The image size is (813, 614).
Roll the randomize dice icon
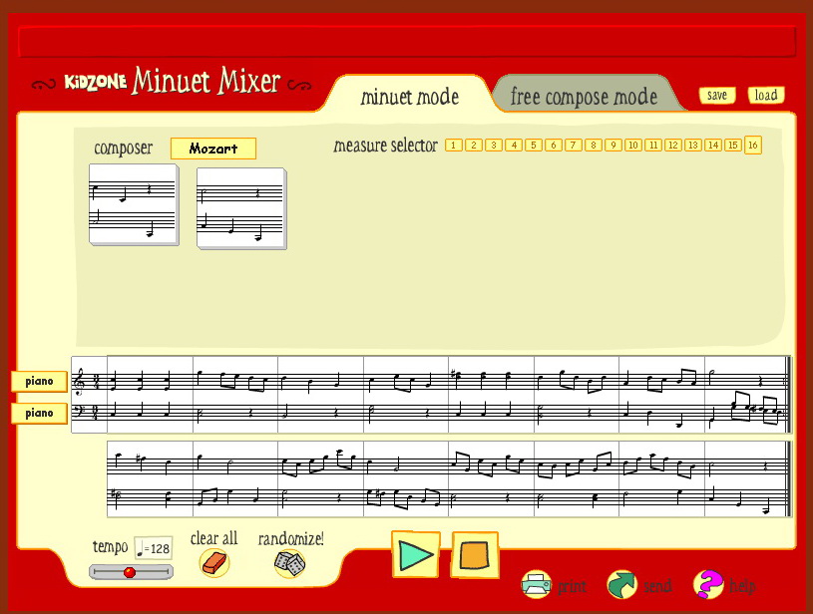(289, 564)
